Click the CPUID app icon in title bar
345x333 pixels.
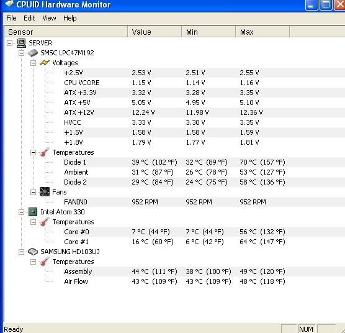9,4
